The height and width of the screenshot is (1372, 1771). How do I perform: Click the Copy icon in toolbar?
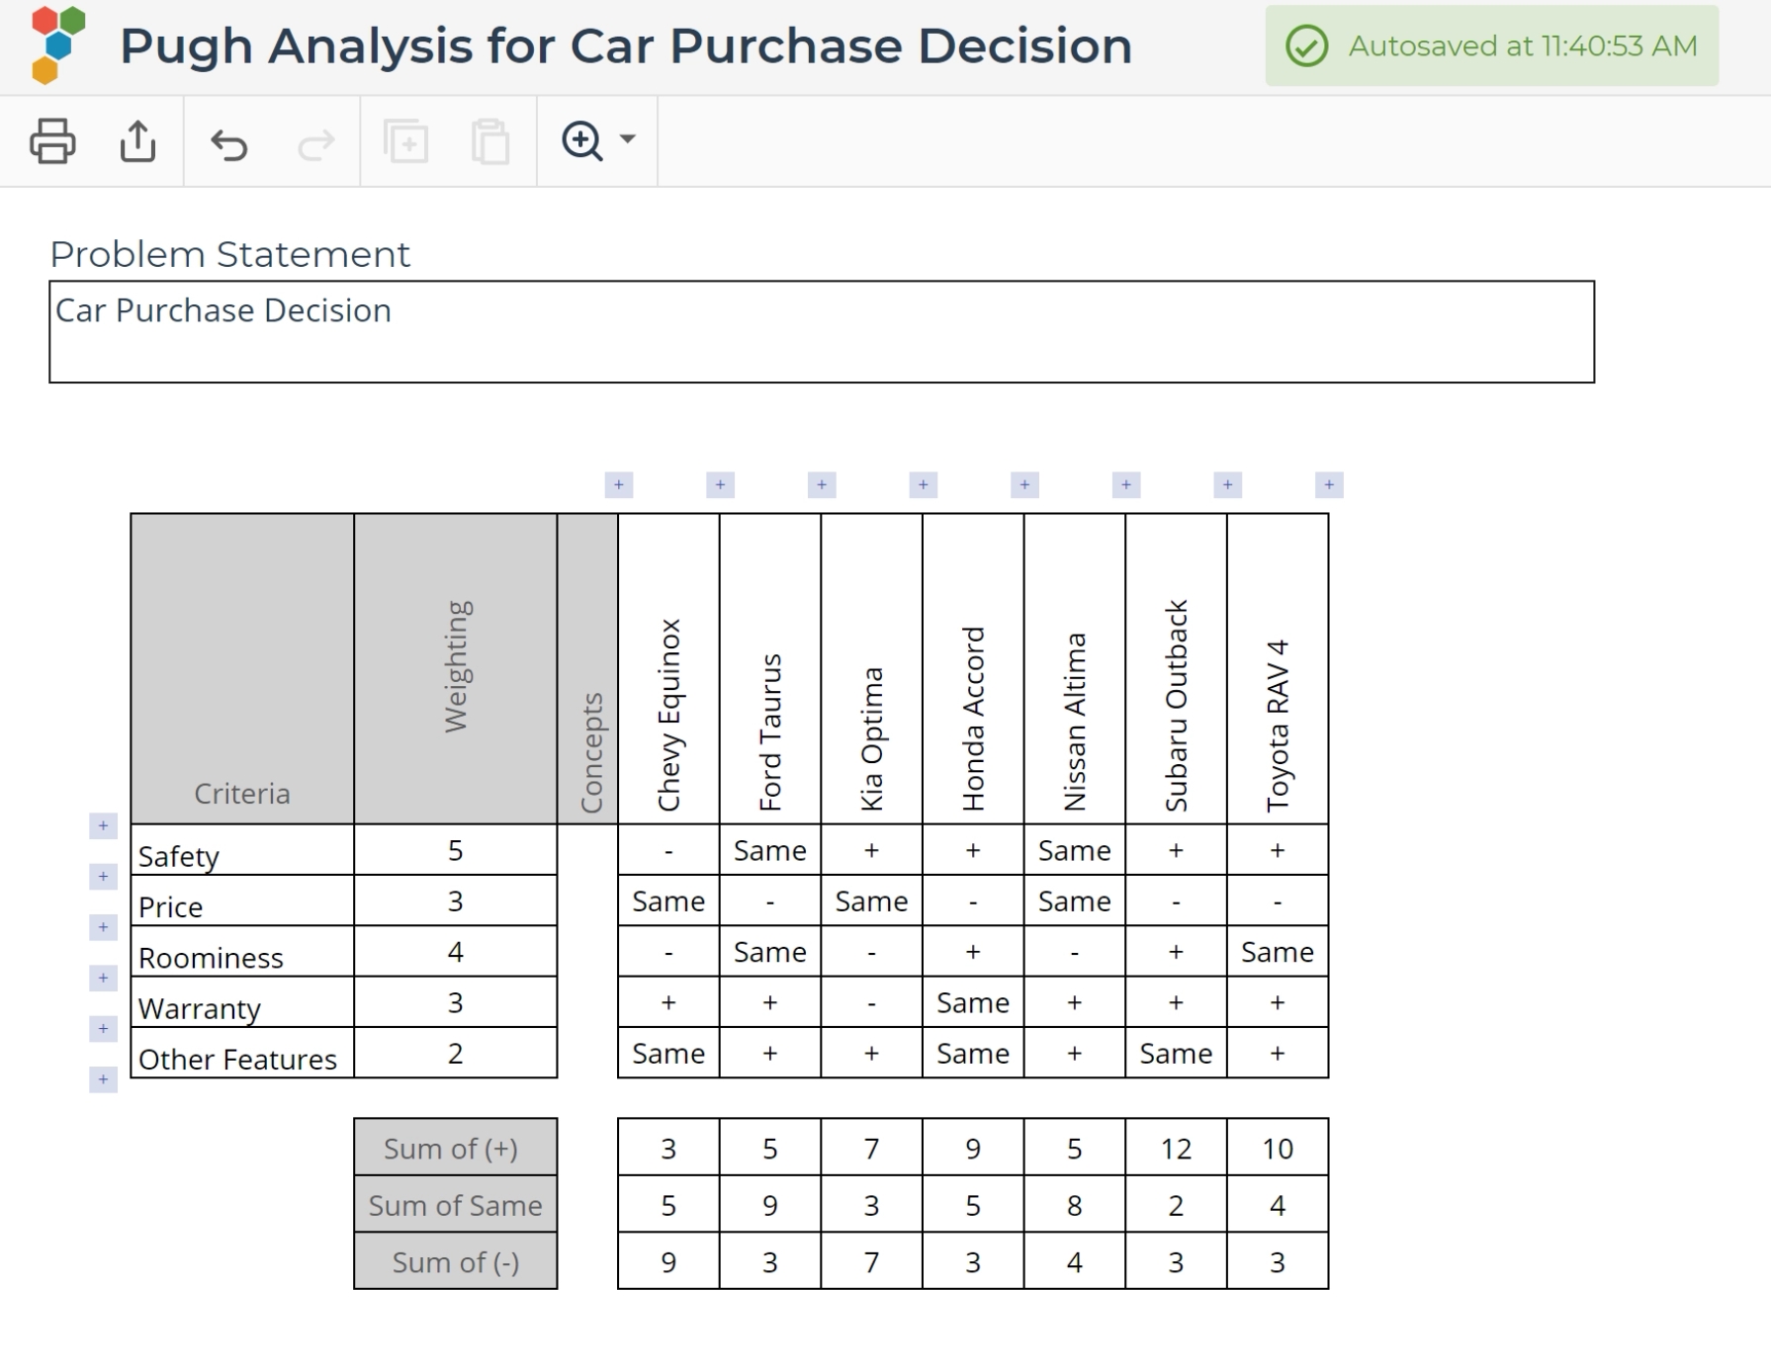tap(405, 141)
